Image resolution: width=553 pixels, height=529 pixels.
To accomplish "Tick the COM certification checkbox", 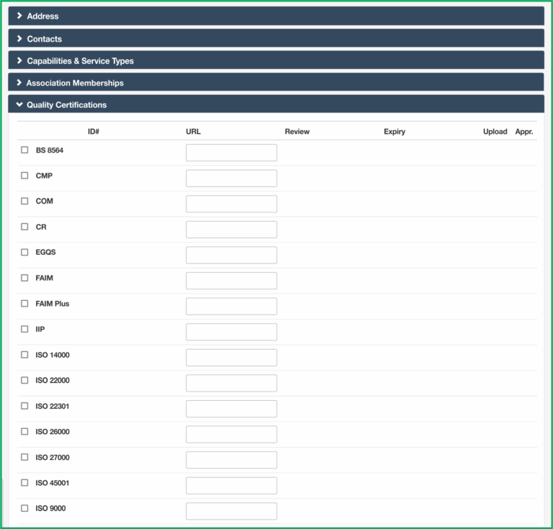I will [24, 201].
